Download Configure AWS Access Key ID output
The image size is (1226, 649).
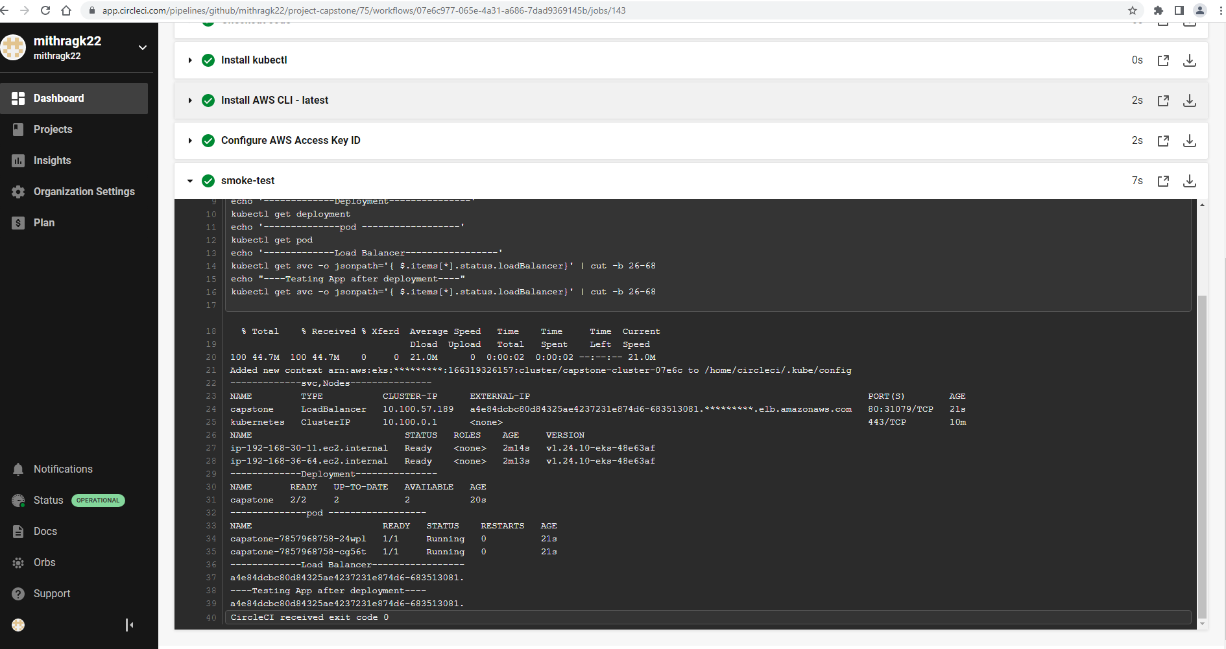[1190, 141]
